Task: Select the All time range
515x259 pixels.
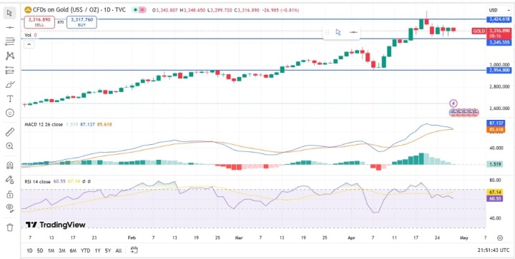Action: coord(119,250)
